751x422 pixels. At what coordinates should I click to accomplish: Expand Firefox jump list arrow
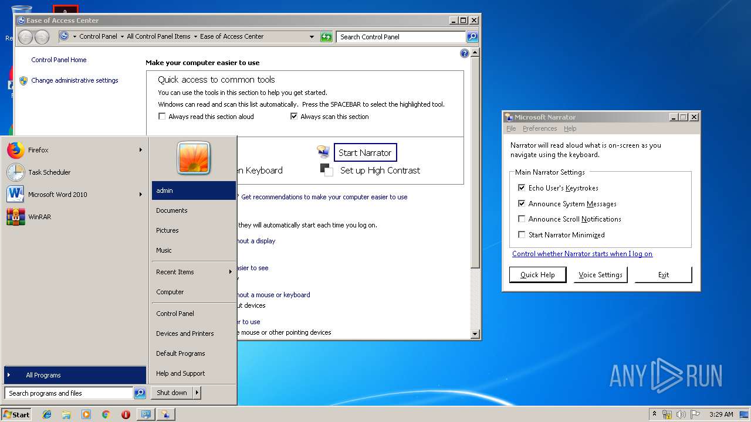[141, 150]
